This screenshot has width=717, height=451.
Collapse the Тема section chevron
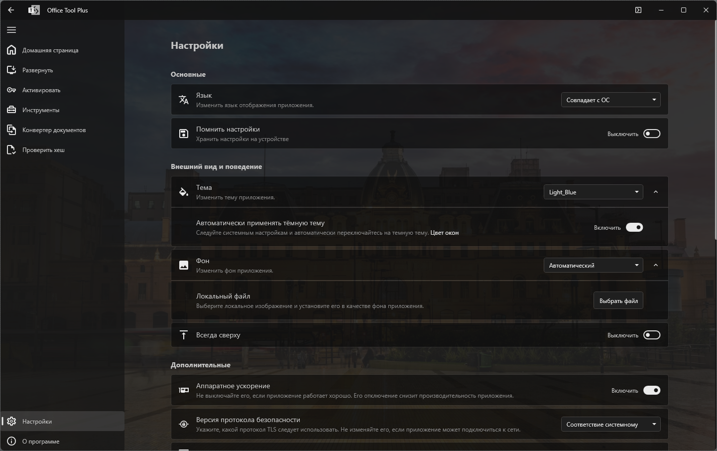(656, 192)
